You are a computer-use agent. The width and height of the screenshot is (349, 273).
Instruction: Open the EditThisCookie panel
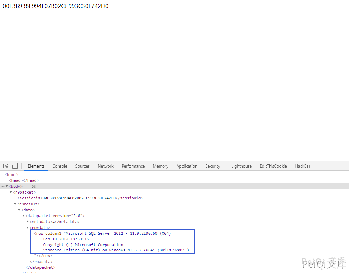pos(273,166)
